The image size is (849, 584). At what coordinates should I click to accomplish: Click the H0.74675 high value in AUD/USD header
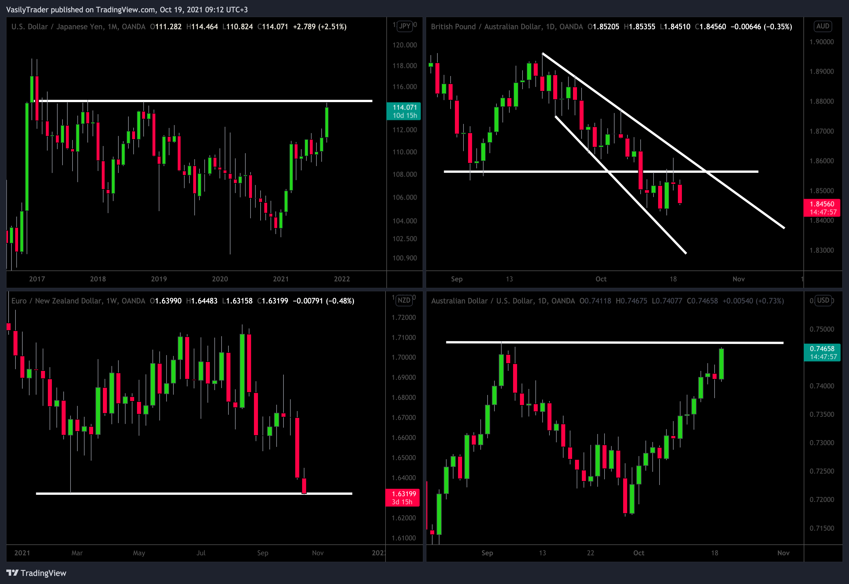[631, 301]
